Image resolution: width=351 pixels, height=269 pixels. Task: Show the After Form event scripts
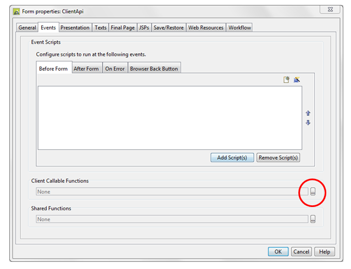coord(87,69)
